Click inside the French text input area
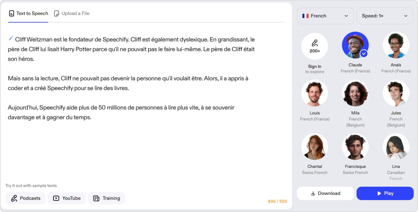This screenshot has height=212, width=418. click(x=131, y=143)
